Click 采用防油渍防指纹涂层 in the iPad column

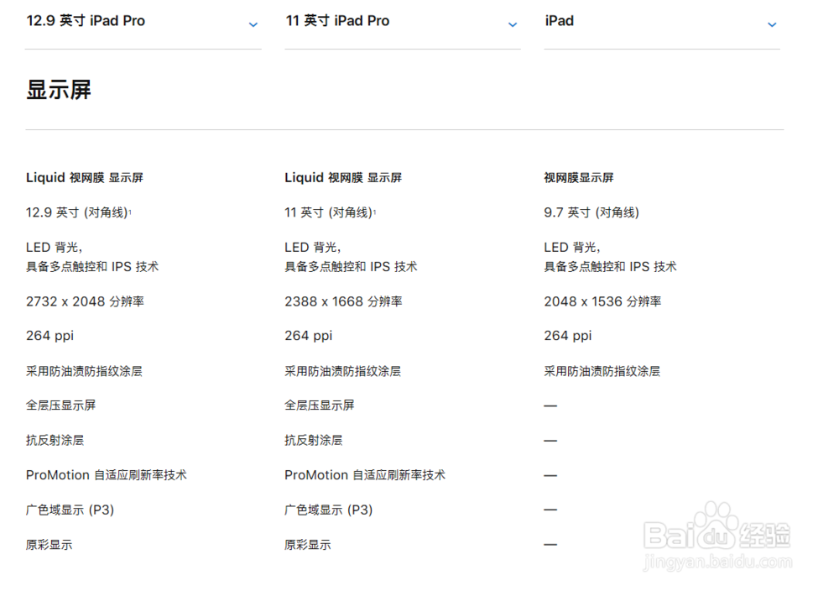tap(601, 370)
